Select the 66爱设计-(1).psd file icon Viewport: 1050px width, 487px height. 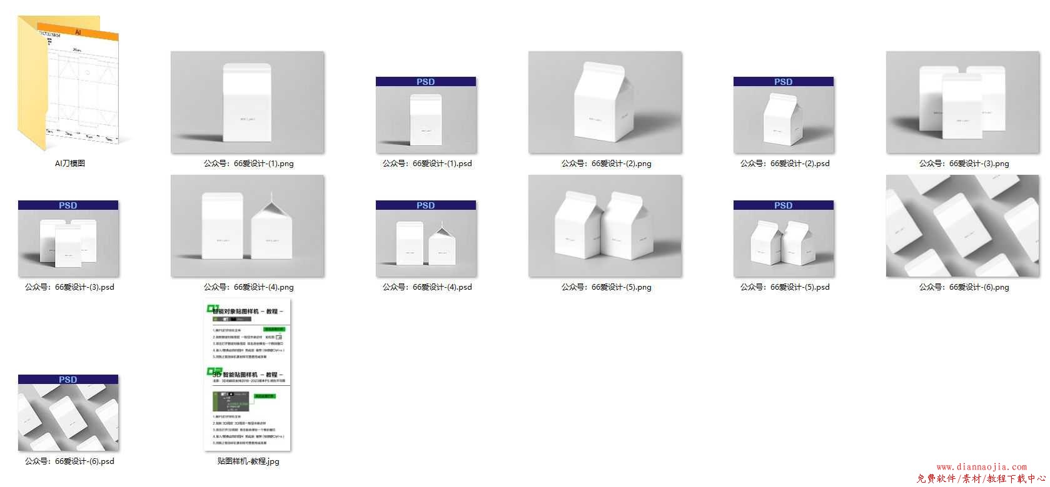[x=426, y=115]
